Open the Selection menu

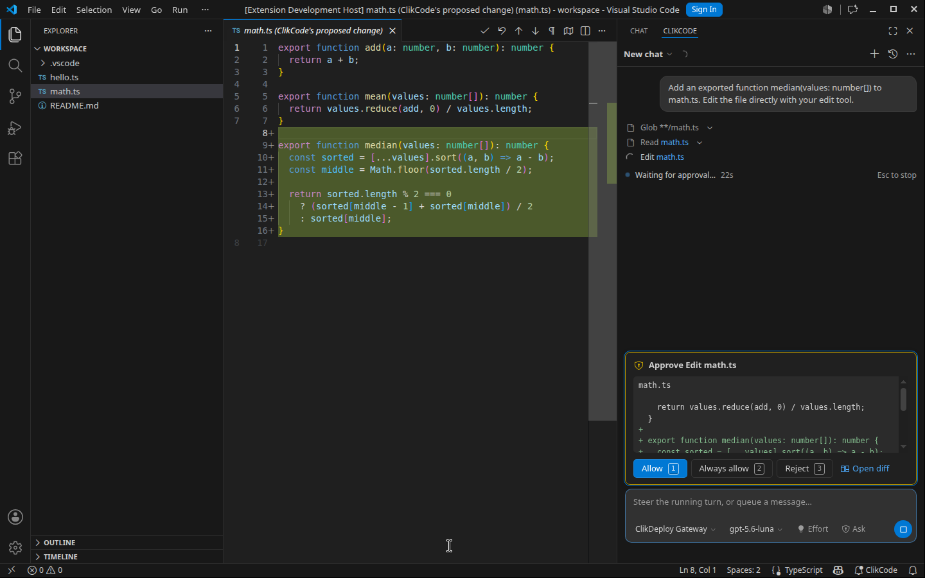94,10
